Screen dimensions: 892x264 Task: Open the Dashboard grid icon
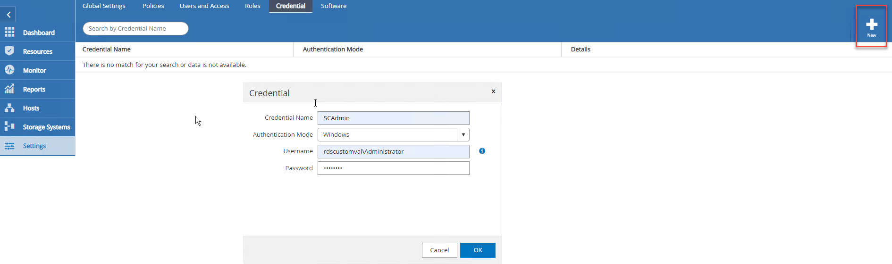9,32
